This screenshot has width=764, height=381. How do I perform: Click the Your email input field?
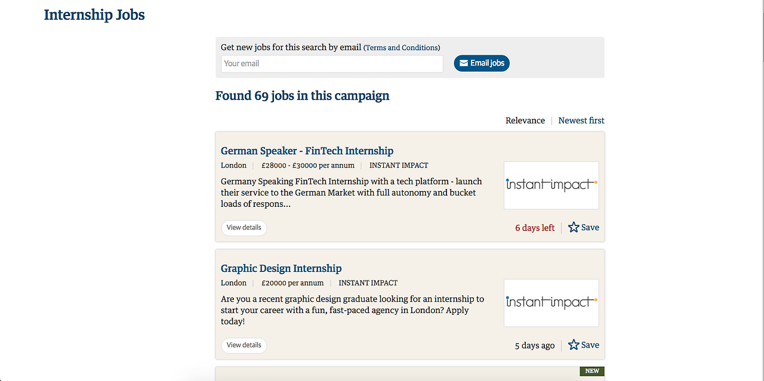tap(332, 64)
